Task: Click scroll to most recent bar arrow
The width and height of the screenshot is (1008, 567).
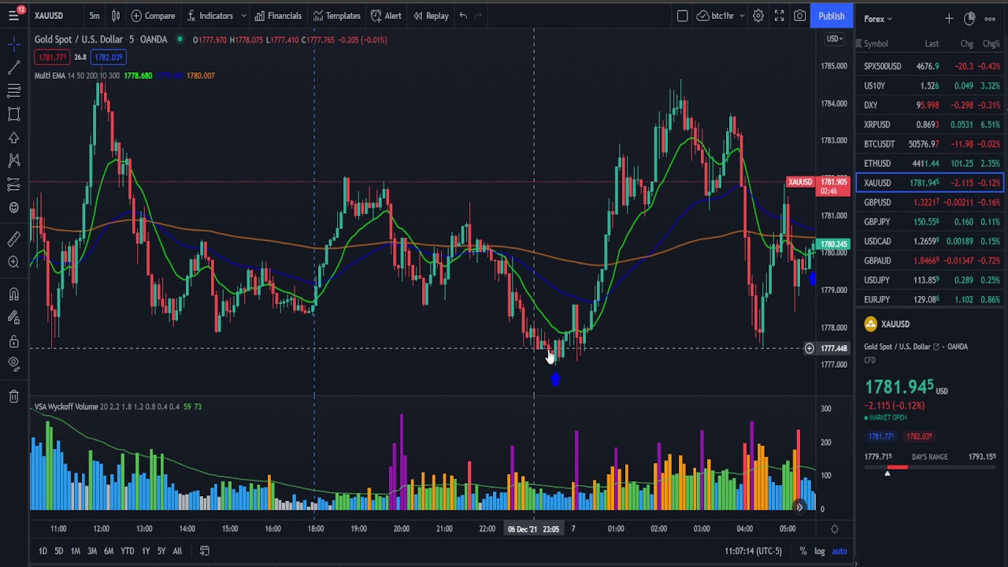Action: (x=799, y=507)
